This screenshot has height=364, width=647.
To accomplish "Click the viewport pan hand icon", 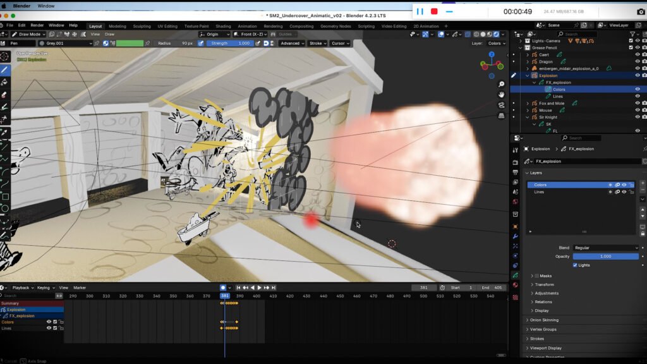I will pyautogui.click(x=501, y=95).
